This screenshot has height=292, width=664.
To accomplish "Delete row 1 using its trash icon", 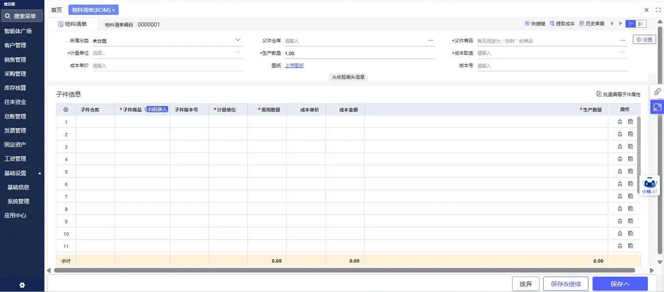I will pos(619,122).
